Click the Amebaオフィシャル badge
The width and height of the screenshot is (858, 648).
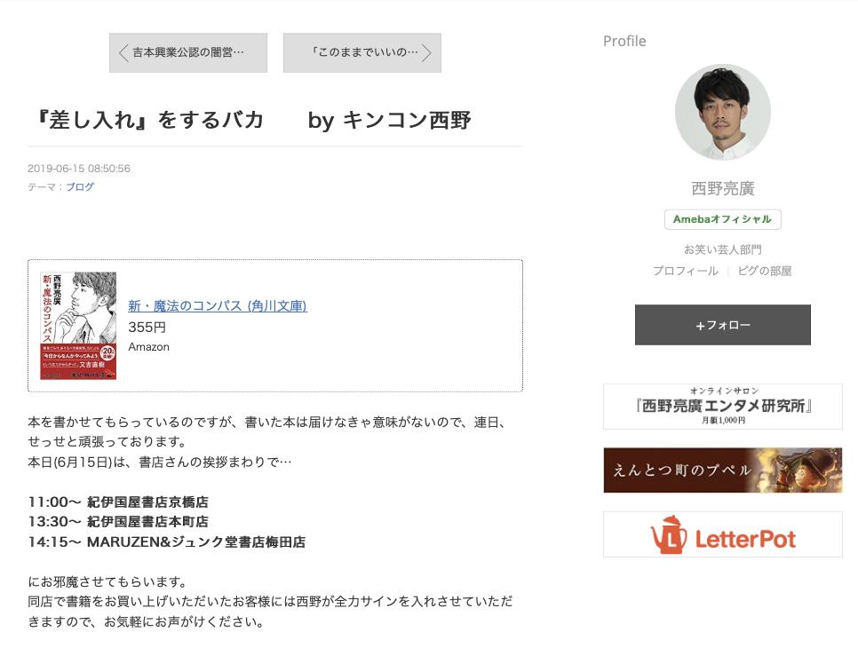(723, 219)
